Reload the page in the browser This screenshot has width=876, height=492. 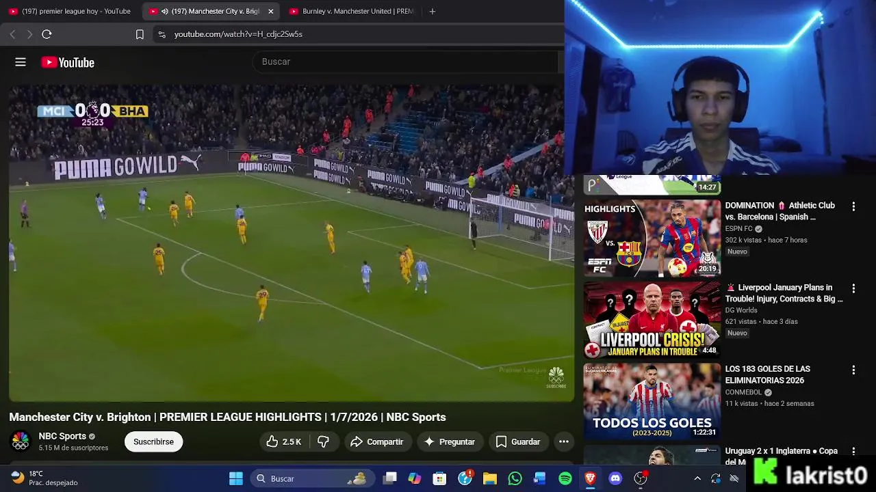(x=47, y=34)
